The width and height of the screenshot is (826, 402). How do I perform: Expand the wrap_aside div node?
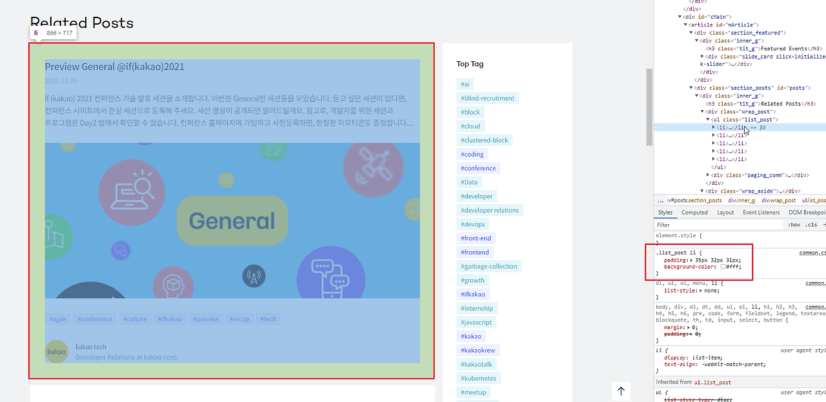pos(703,191)
